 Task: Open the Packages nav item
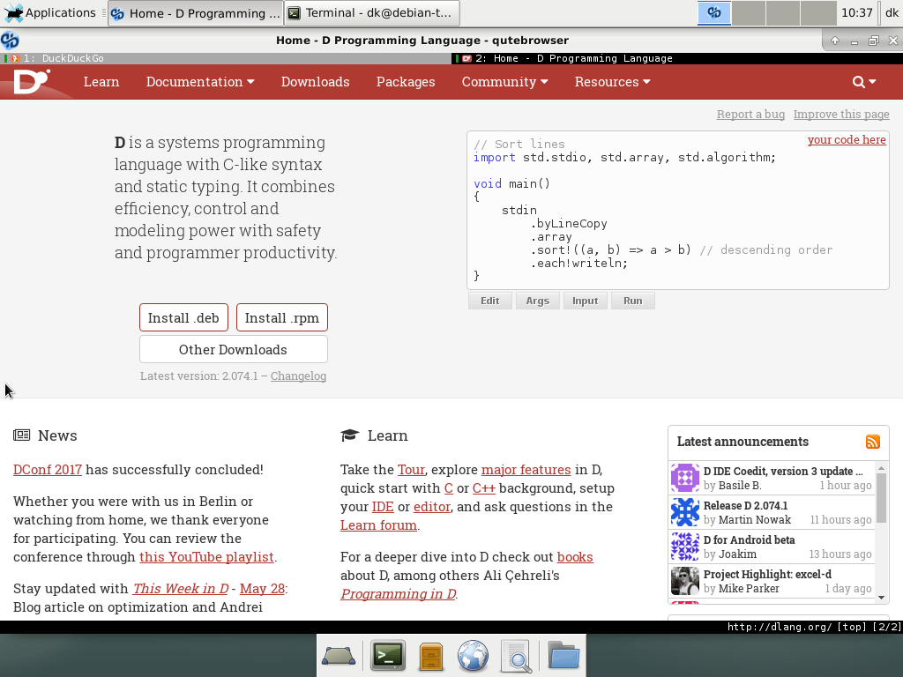pyautogui.click(x=406, y=82)
